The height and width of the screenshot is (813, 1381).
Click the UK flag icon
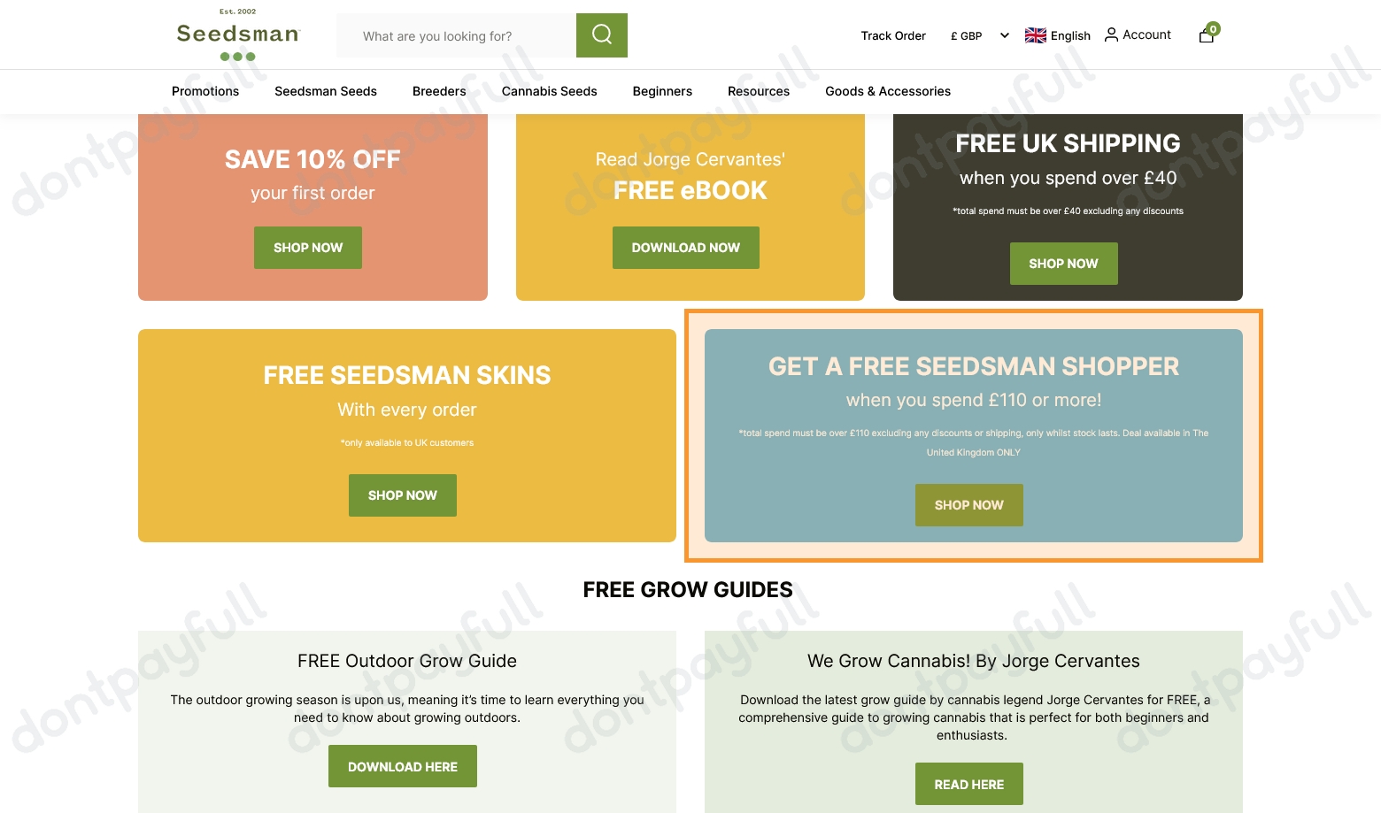pyautogui.click(x=1034, y=35)
